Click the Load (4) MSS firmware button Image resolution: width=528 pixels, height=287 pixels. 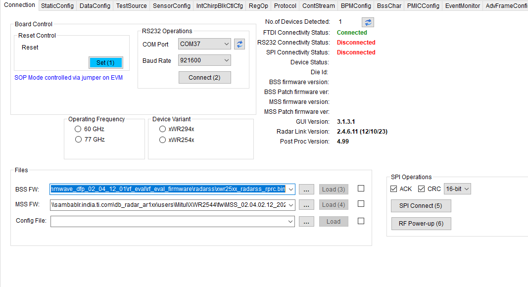(x=334, y=205)
